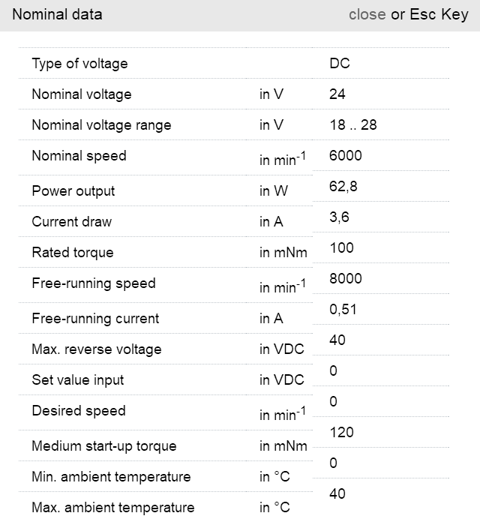This screenshot has height=522, width=480.
Task: Click the 8000 free-running speed value
Action: click(x=346, y=278)
